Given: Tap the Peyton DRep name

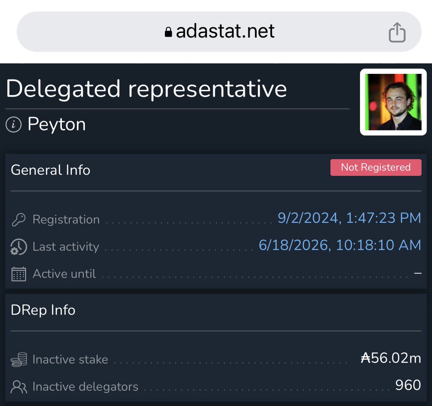Looking at the screenshot, I should point(57,124).
